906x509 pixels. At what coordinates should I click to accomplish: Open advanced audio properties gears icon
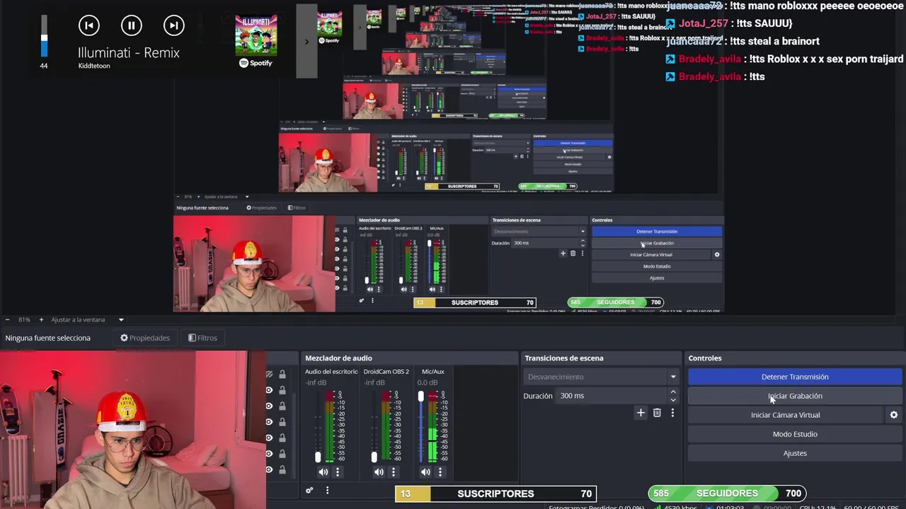pyautogui.click(x=309, y=490)
